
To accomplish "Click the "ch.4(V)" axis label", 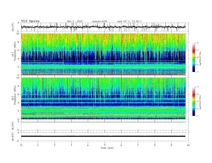I will point(13,137).
